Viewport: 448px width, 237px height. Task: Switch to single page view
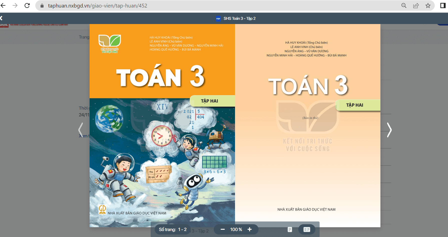pos(290,229)
